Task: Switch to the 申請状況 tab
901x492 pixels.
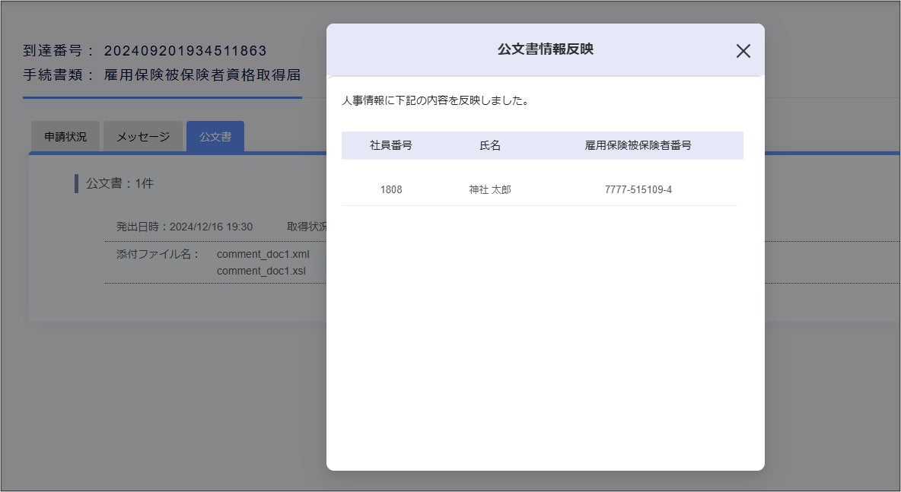Action: (65, 137)
